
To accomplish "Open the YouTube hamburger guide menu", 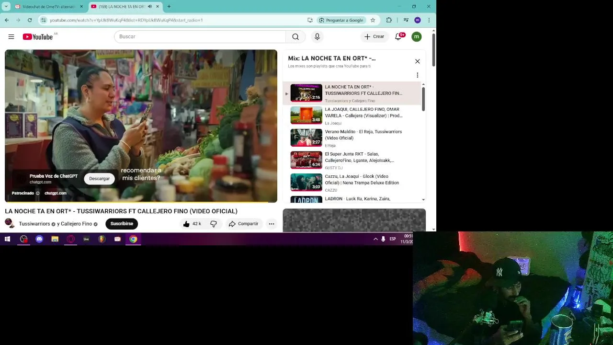I will [11, 36].
